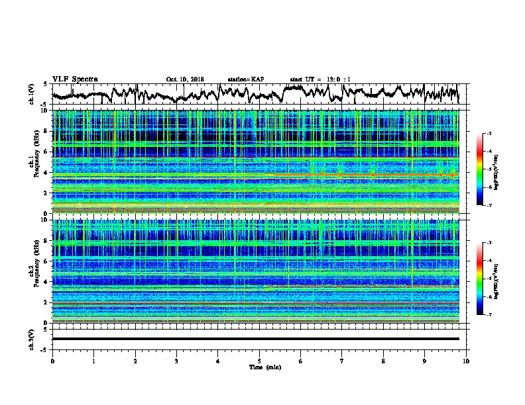525x405 pixels.
Task: Click the "8" kHz tick label of ch.1 spectrogram
Action: [47, 131]
